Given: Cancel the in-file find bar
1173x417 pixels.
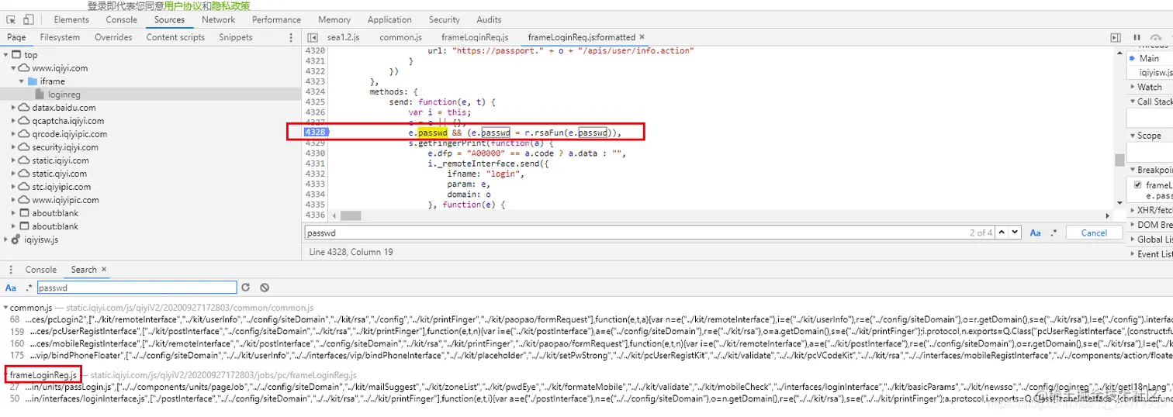Looking at the screenshot, I should (x=1094, y=233).
